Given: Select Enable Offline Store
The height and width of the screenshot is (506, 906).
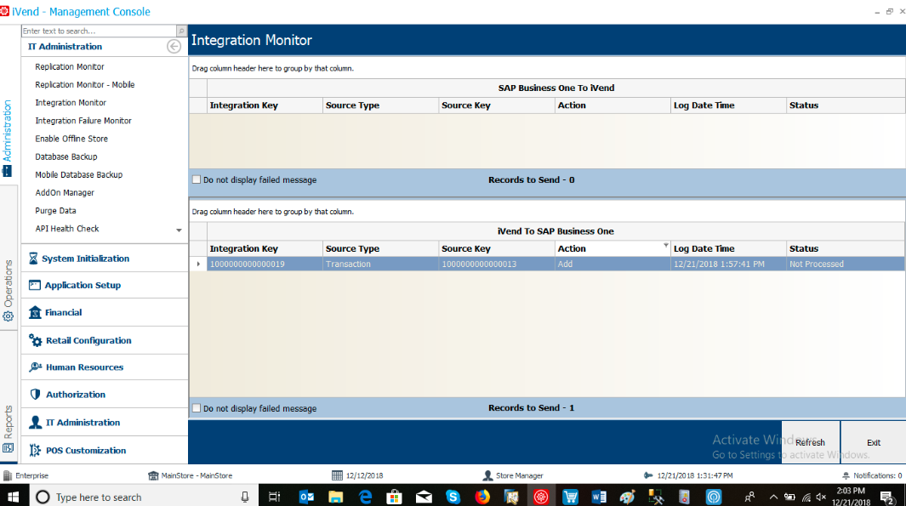Looking at the screenshot, I should tap(71, 139).
